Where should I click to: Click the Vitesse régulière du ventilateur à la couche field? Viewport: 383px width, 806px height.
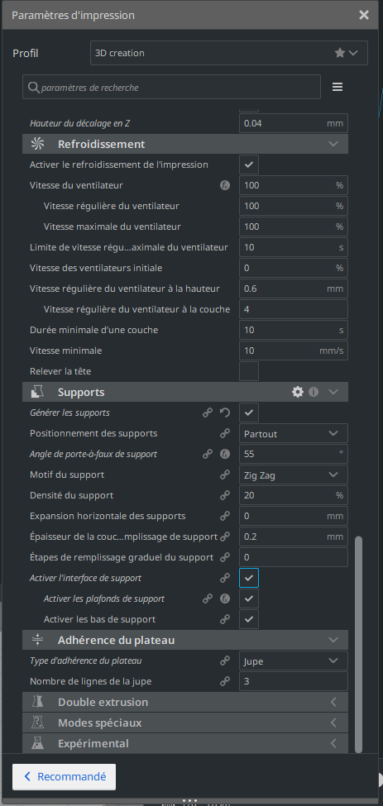click(294, 309)
